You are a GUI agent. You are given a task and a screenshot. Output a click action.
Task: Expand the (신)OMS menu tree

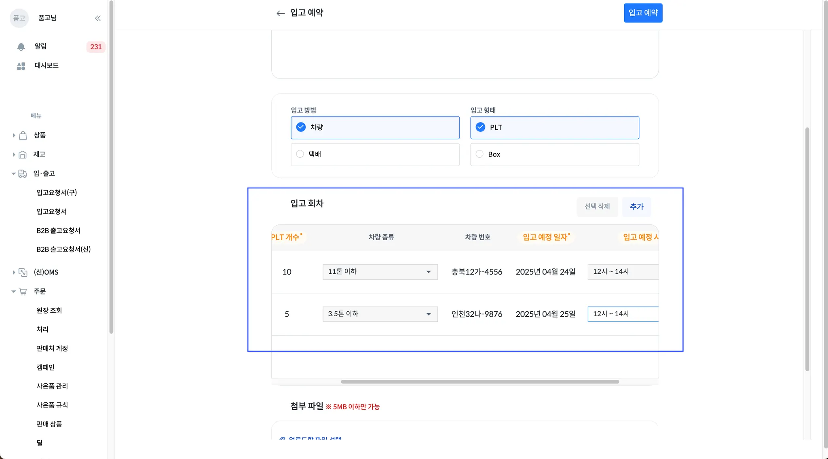pyautogui.click(x=14, y=273)
